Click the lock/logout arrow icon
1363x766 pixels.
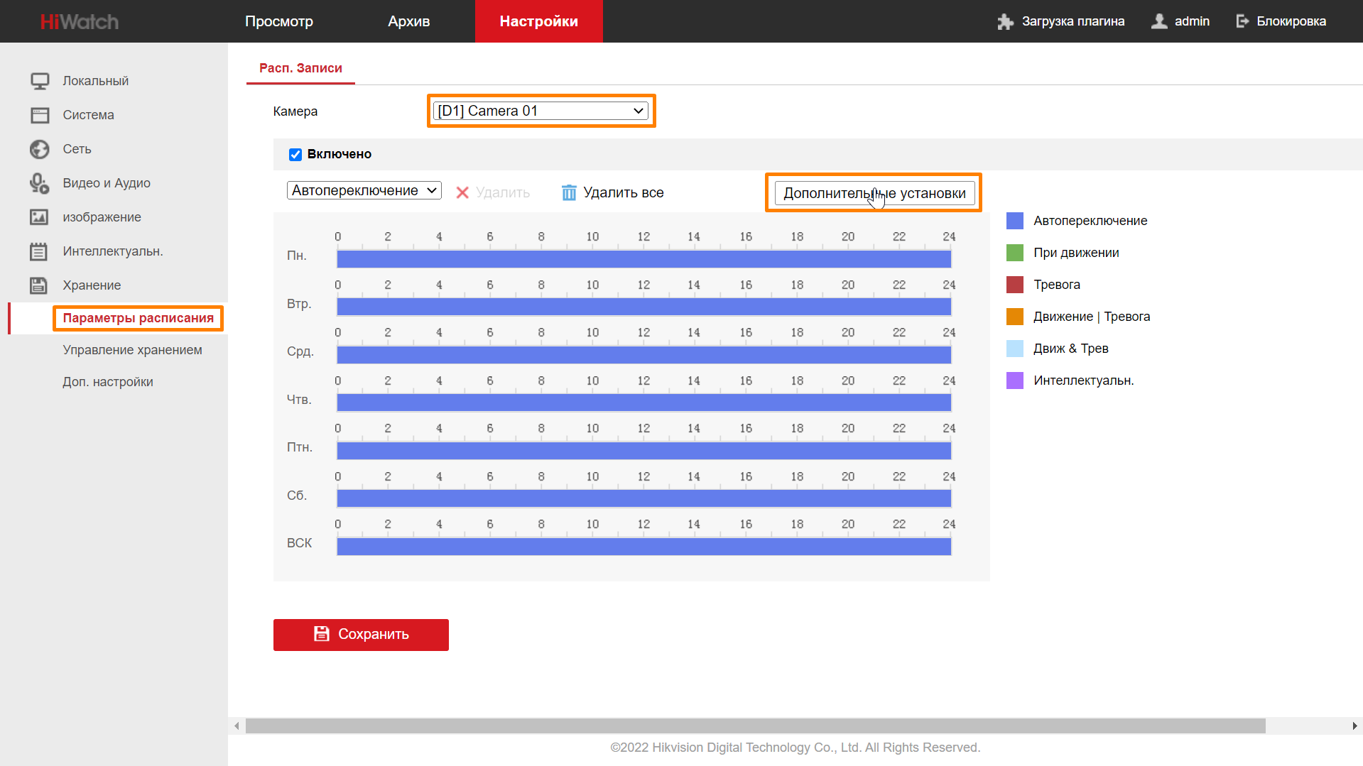click(1242, 21)
